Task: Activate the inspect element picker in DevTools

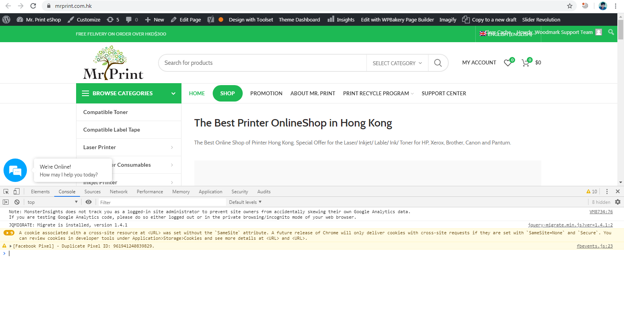Action: click(6, 191)
